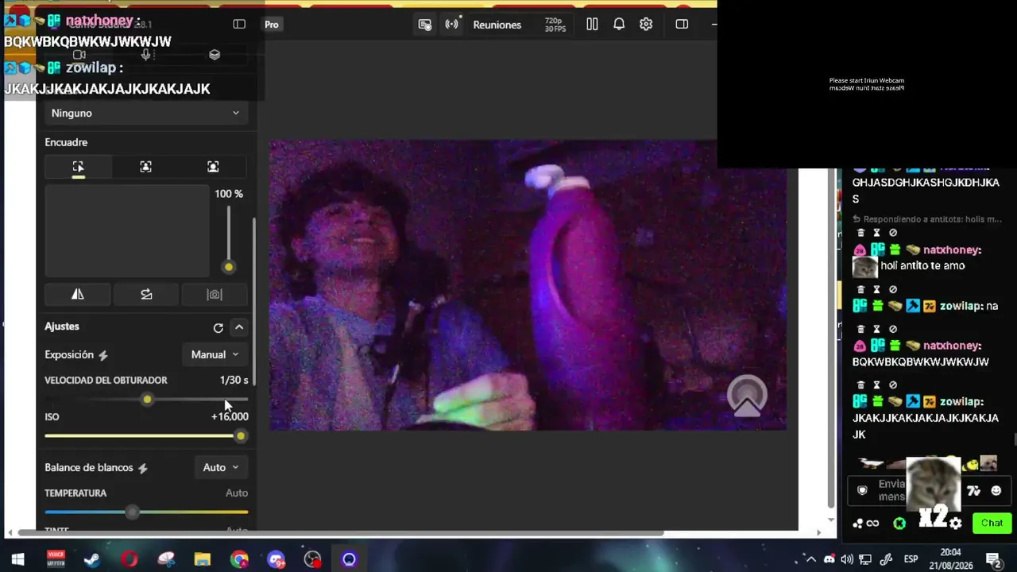Timeout zowilap on the 'na' message

(876, 289)
